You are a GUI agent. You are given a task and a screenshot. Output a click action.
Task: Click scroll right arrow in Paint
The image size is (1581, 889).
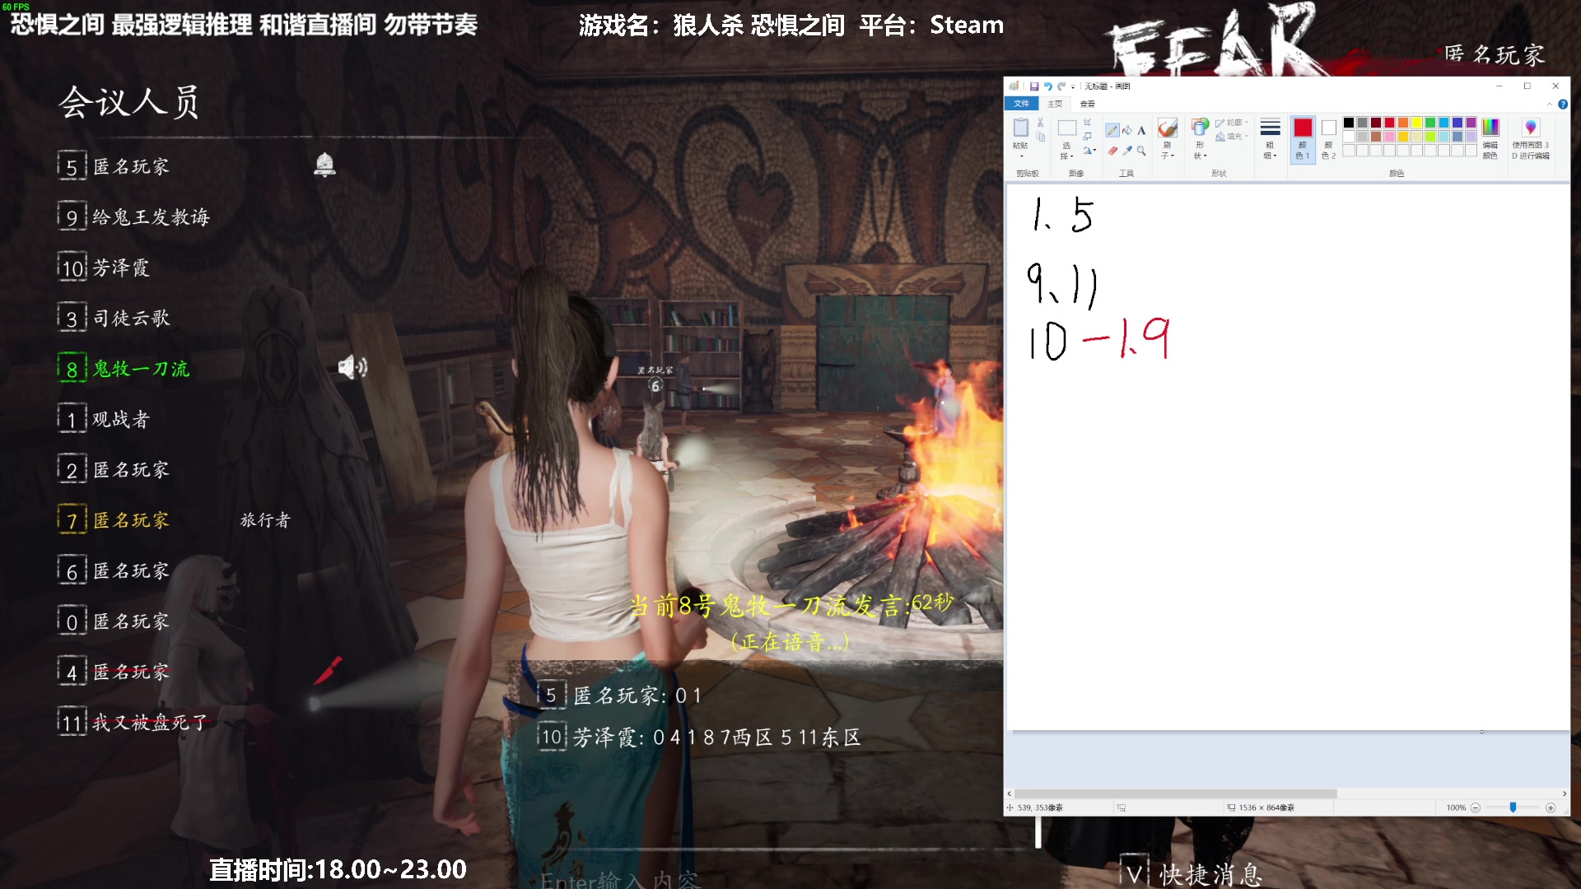pyautogui.click(x=1564, y=794)
